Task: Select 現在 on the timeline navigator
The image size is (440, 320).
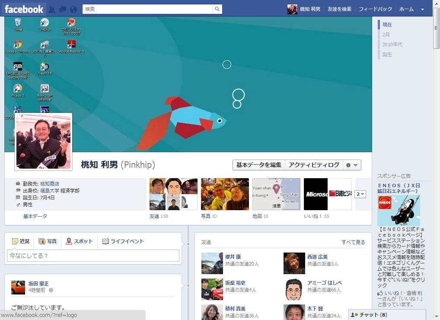Action: click(x=387, y=25)
